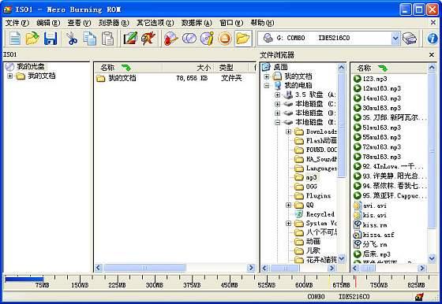
Task: Close the ISO1 document via menu bar X
Action: tap(433, 22)
